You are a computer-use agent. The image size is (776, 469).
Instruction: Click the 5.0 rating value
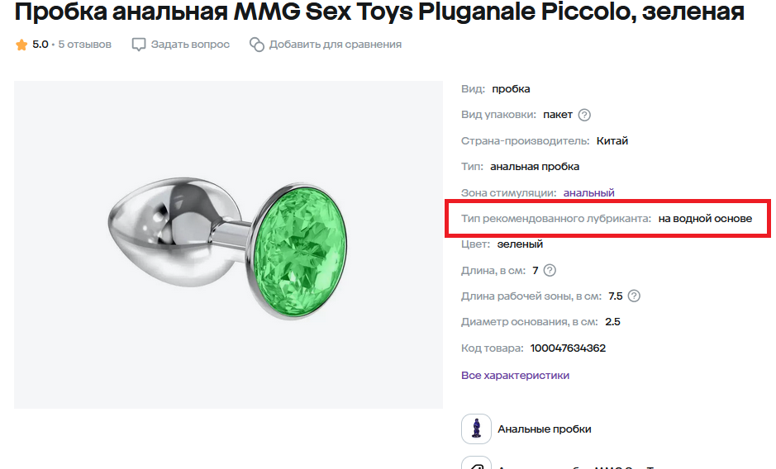tap(40, 45)
